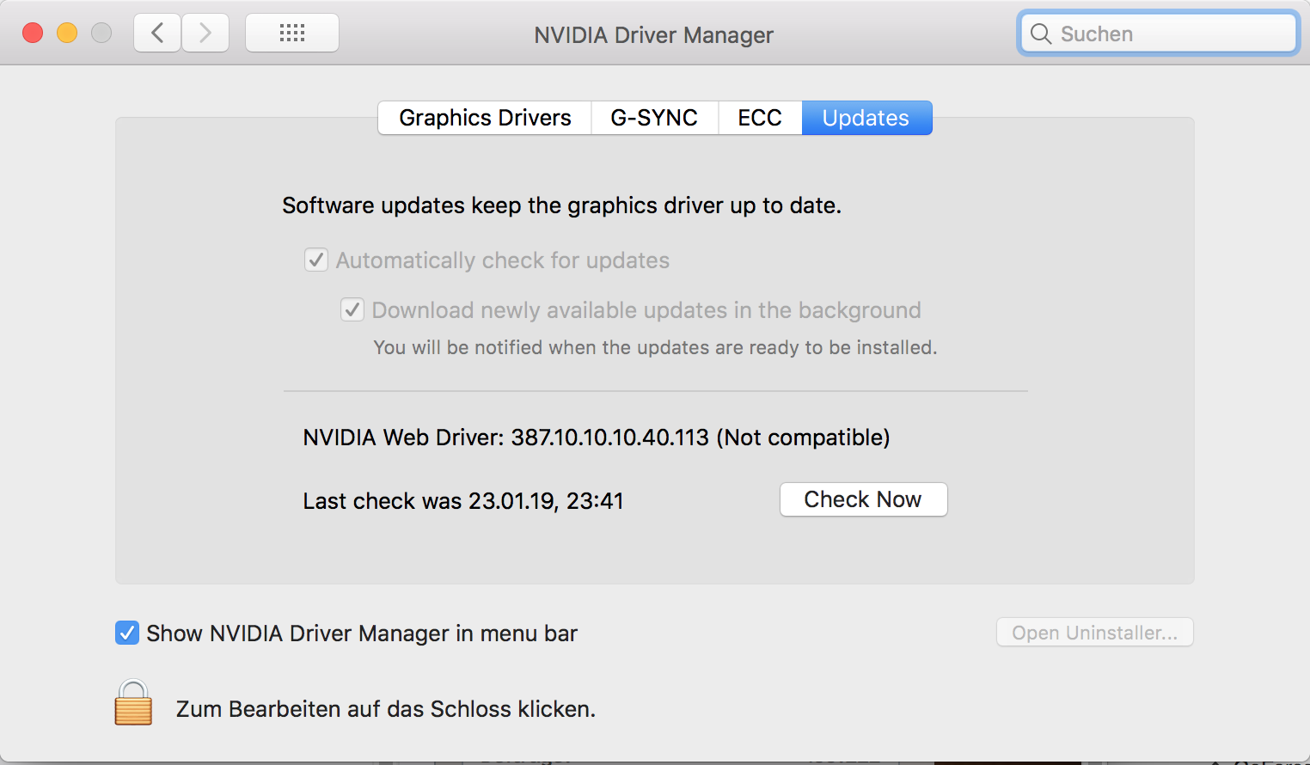1310x765 pixels.
Task: Switch to the Graphics Drivers tab
Action: 485,118
